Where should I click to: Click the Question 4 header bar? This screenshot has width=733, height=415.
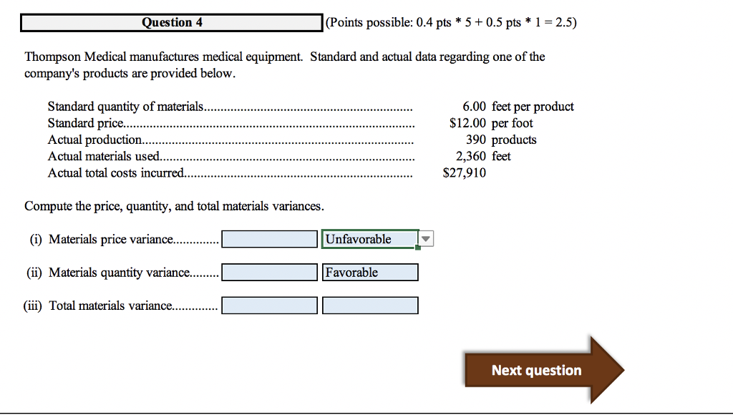click(172, 22)
